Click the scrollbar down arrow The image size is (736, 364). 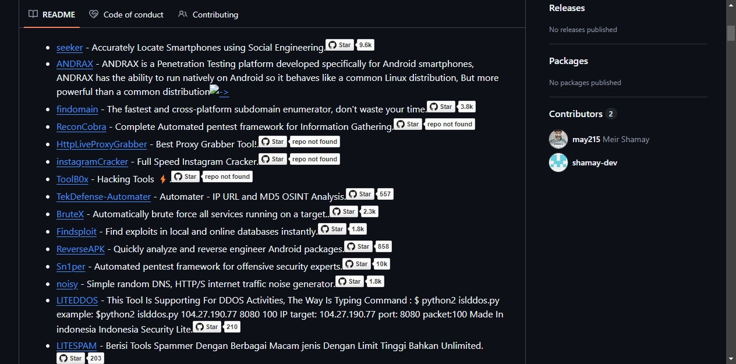pos(731,358)
